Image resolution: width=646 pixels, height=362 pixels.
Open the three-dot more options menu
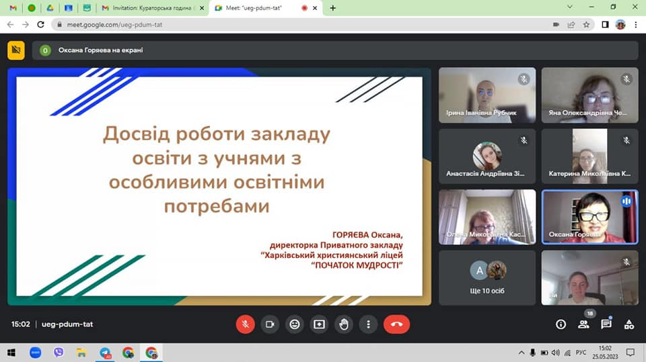pyautogui.click(x=368, y=324)
